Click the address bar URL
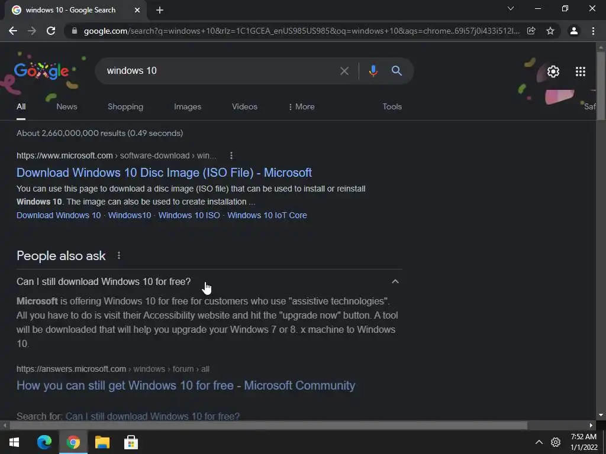Image resolution: width=606 pixels, height=454 pixels. click(301, 31)
